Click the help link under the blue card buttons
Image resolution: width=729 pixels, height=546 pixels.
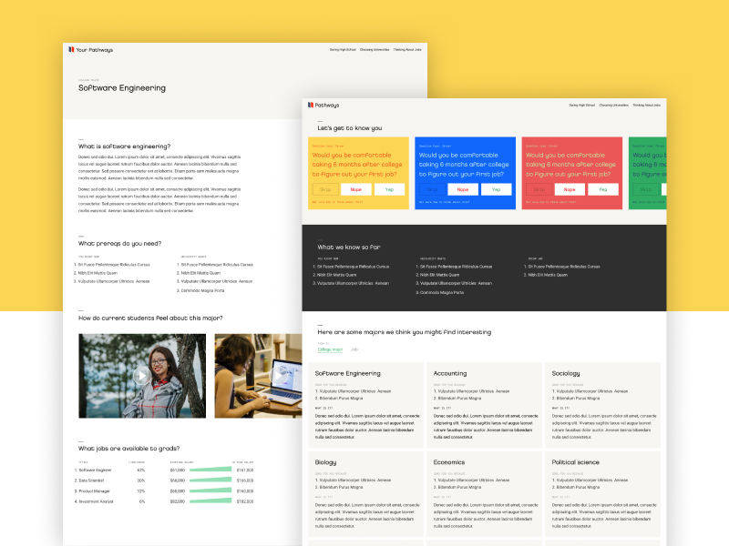445,202
